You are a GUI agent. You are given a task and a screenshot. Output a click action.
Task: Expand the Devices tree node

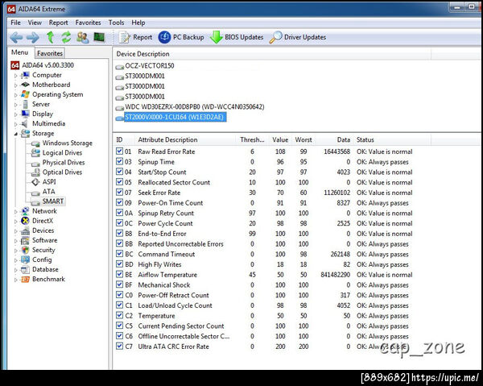pos(16,231)
